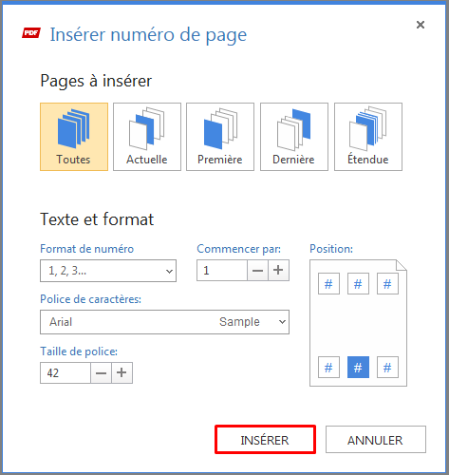
Task: Set position to bottom-left corner
Action: click(328, 368)
